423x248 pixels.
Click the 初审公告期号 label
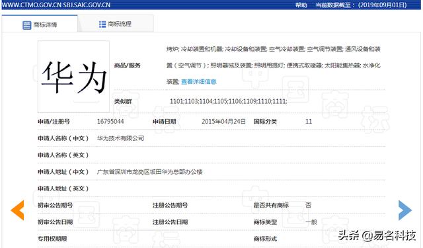(55, 205)
